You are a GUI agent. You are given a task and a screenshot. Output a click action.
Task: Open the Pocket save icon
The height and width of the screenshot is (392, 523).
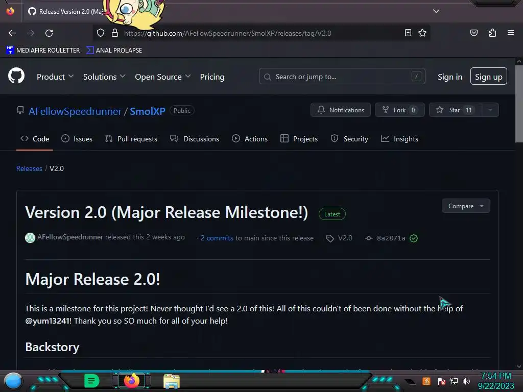[x=473, y=33]
